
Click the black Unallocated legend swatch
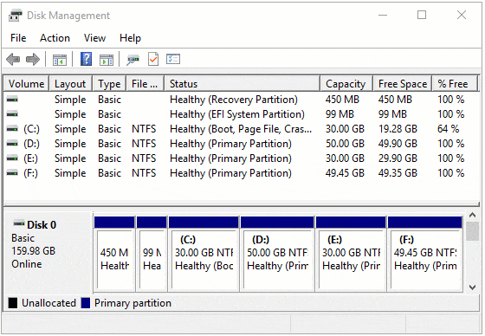(13, 303)
